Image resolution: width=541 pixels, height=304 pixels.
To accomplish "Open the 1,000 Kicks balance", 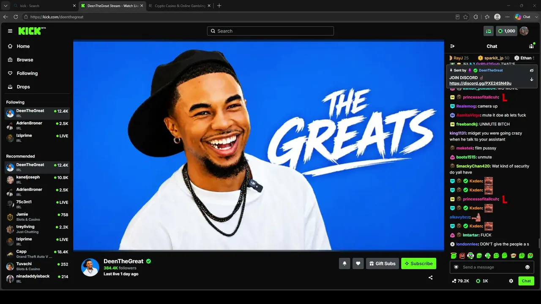I will click(x=506, y=31).
